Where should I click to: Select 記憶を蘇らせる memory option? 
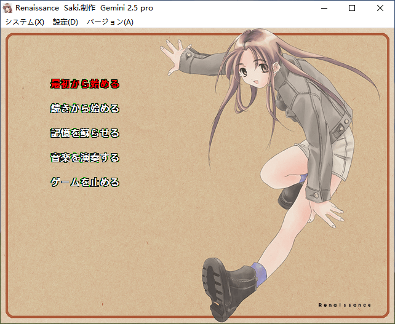coord(85,133)
